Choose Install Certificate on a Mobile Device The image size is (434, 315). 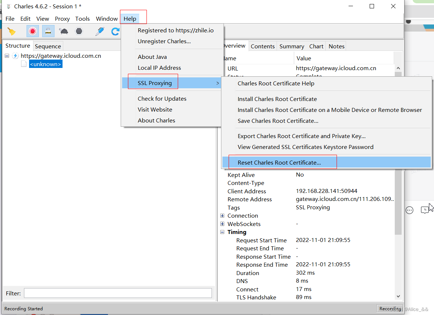pos(330,110)
